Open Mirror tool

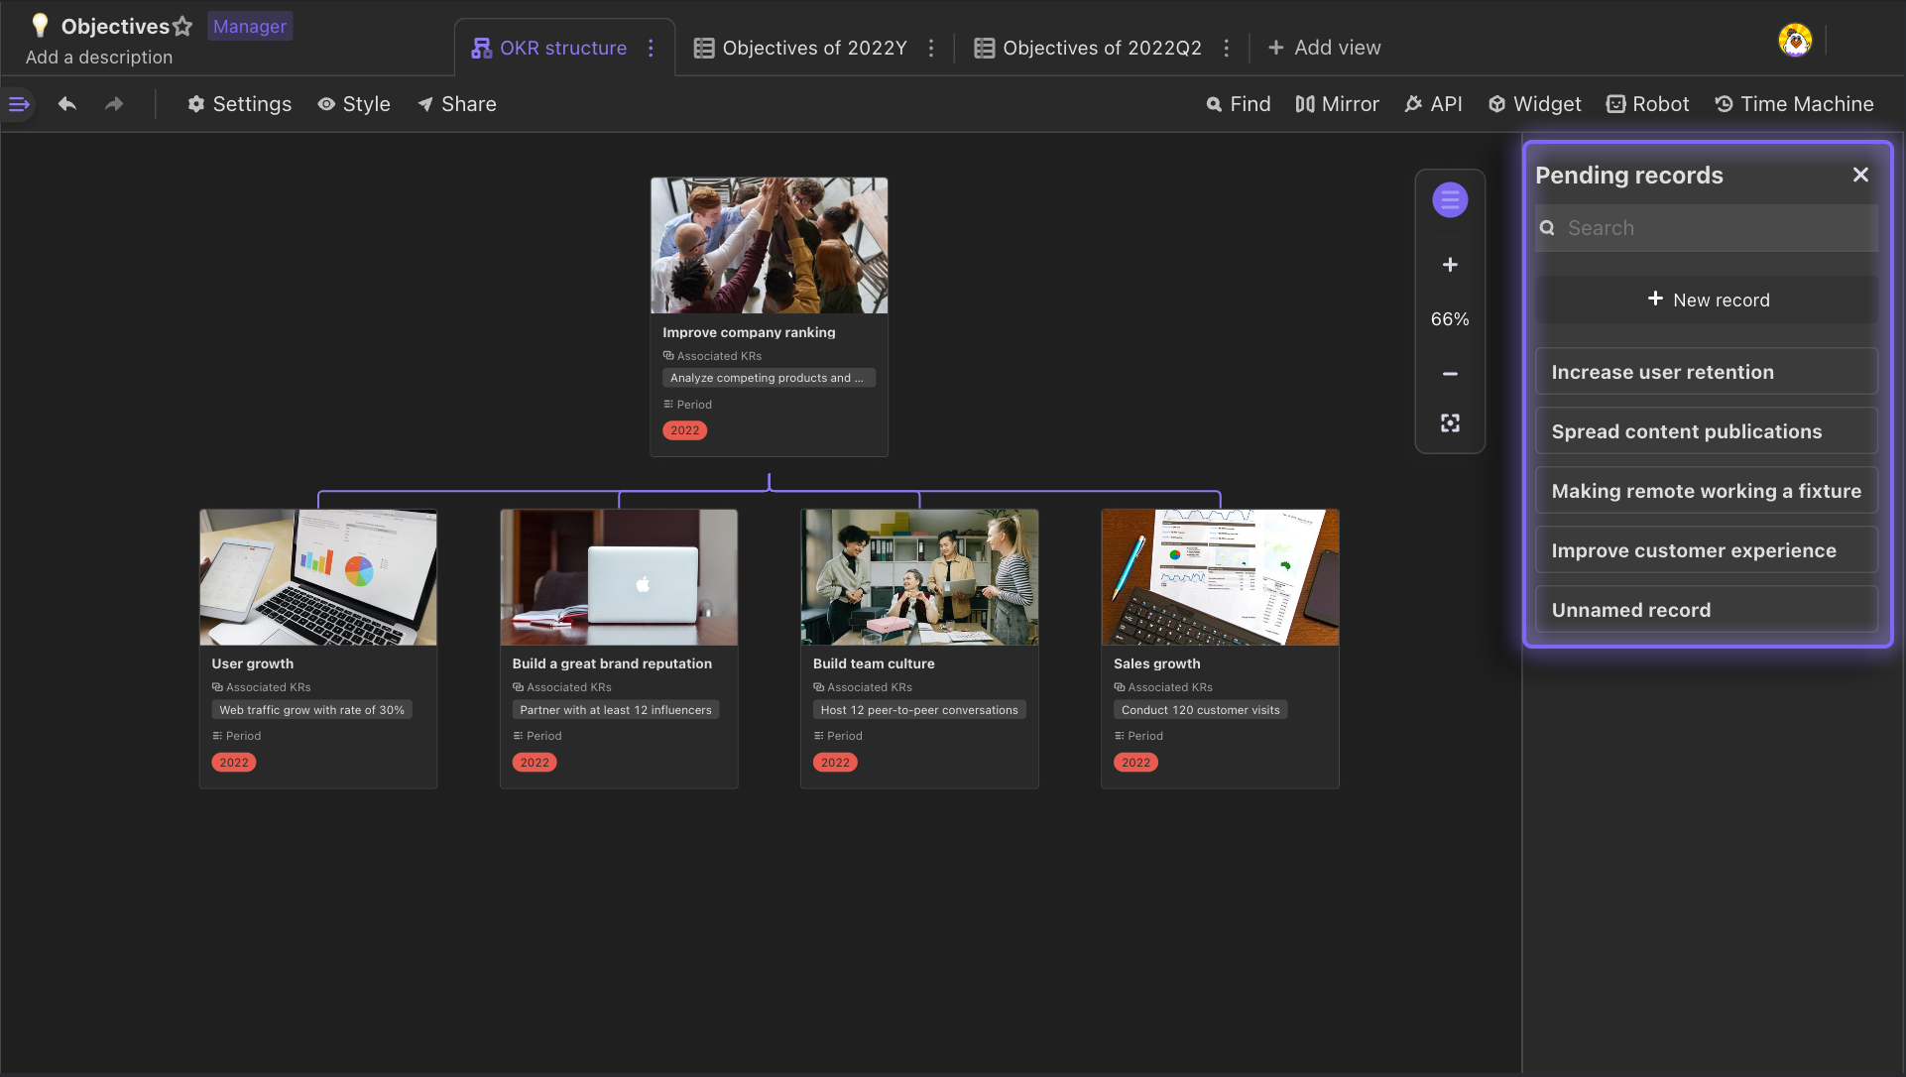(x=1337, y=104)
